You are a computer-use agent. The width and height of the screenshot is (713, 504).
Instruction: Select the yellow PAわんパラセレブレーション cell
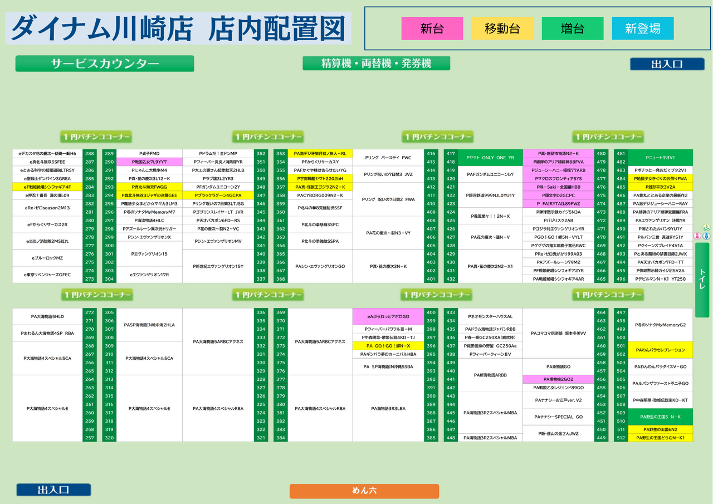660,350
